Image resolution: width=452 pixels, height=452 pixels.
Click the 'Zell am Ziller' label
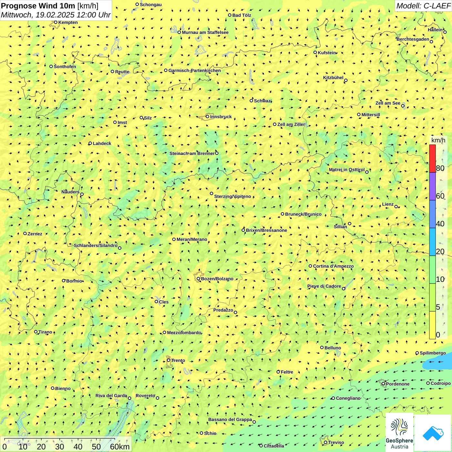pyautogui.click(x=291, y=124)
